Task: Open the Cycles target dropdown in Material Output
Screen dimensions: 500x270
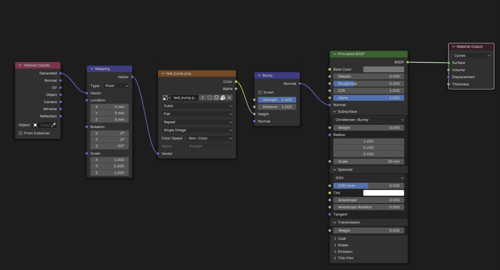Action: (x=471, y=56)
